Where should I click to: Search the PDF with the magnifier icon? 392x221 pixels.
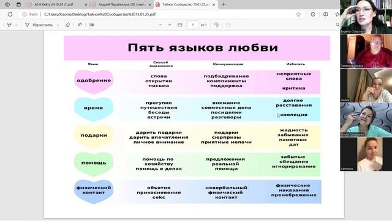pos(337,25)
